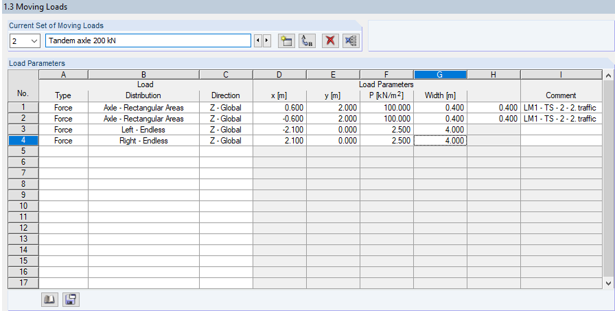
Task: Delete current moving load set with red X
Action: point(330,41)
